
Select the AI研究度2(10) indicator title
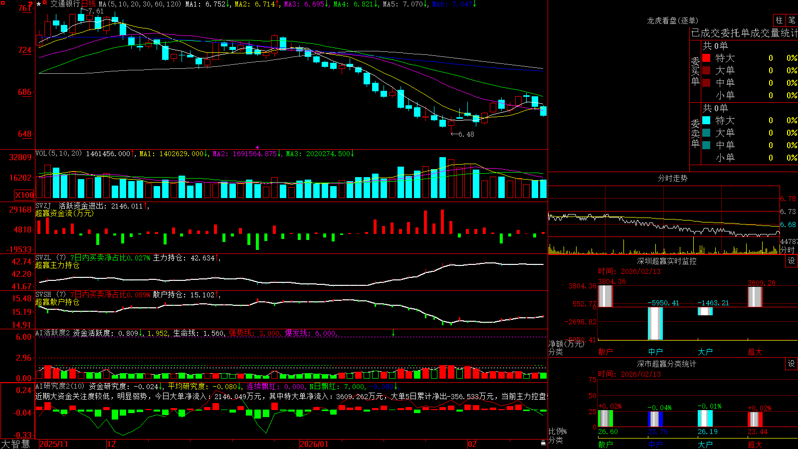[x=60, y=386]
